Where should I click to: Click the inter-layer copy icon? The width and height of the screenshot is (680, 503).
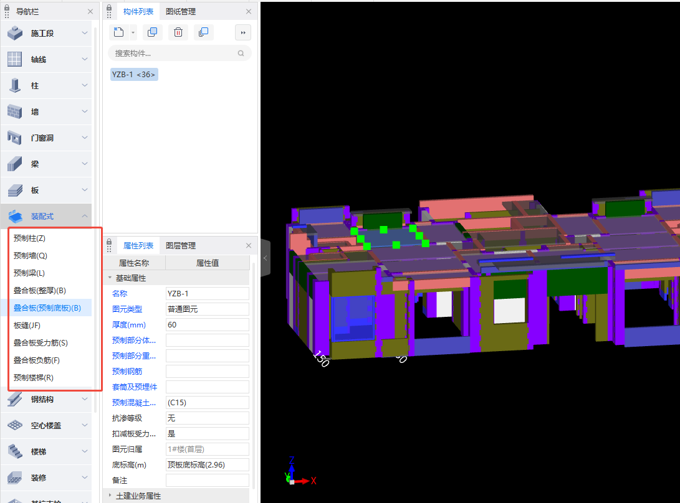pos(203,32)
